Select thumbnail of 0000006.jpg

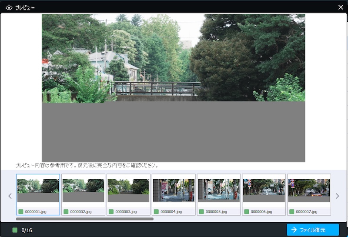click(x=264, y=190)
